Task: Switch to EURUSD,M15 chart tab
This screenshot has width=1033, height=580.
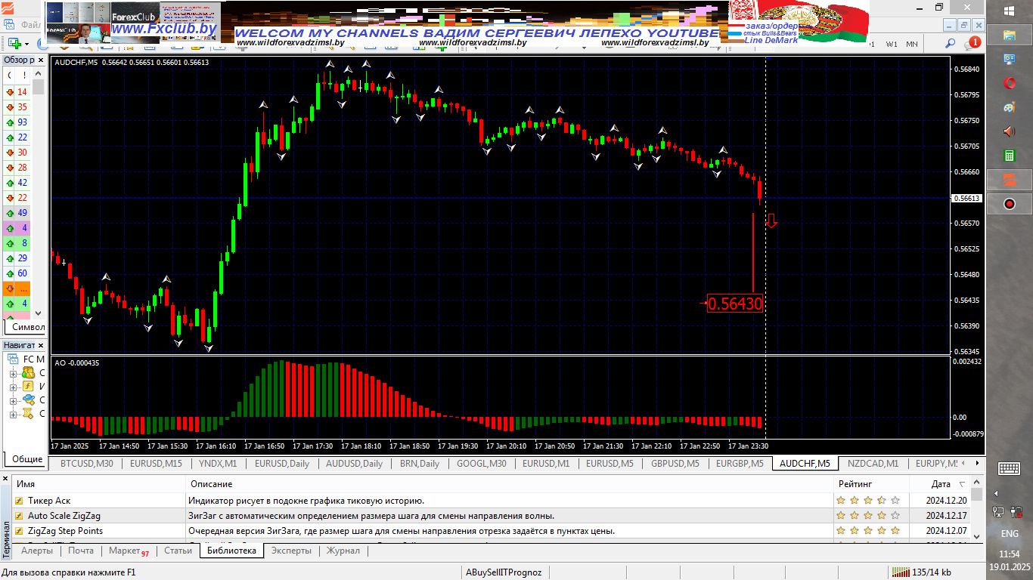Action: (156, 464)
